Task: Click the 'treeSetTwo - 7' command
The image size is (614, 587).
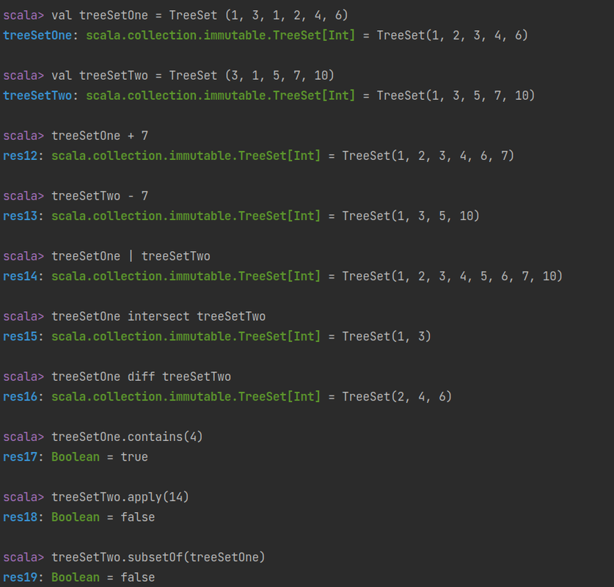Action: (x=100, y=196)
